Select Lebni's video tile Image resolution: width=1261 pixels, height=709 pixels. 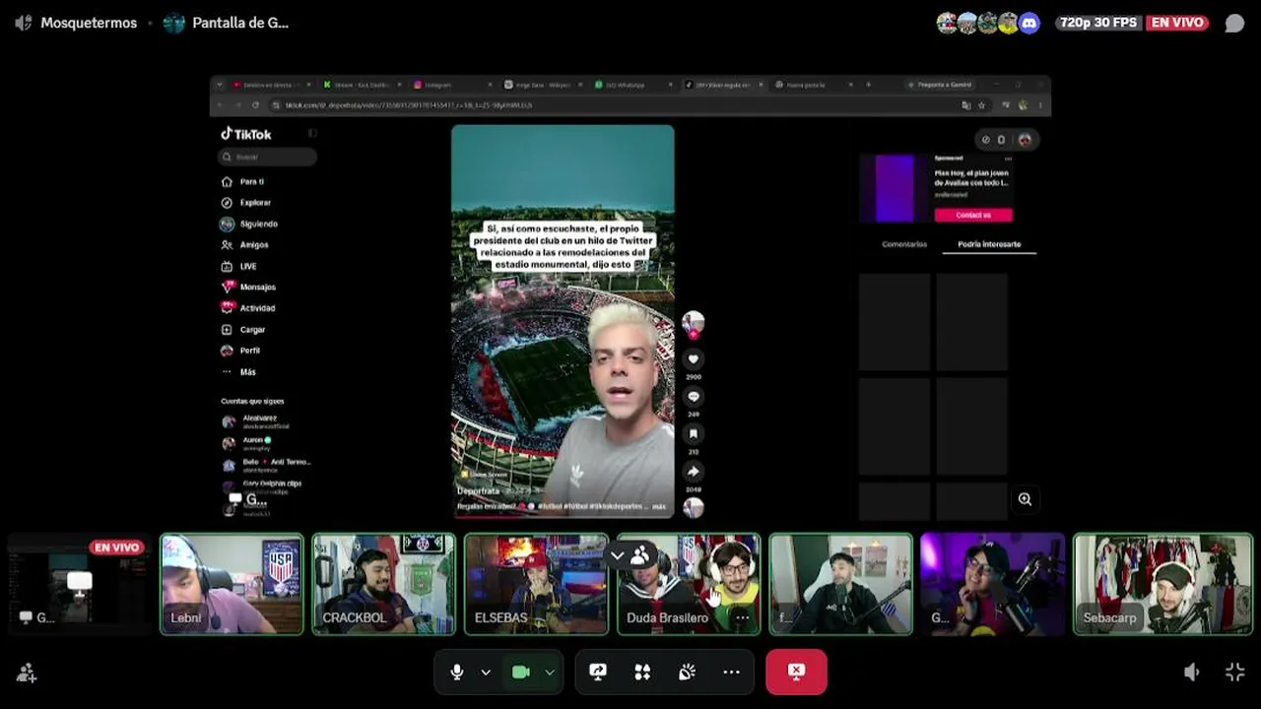[x=232, y=584]
